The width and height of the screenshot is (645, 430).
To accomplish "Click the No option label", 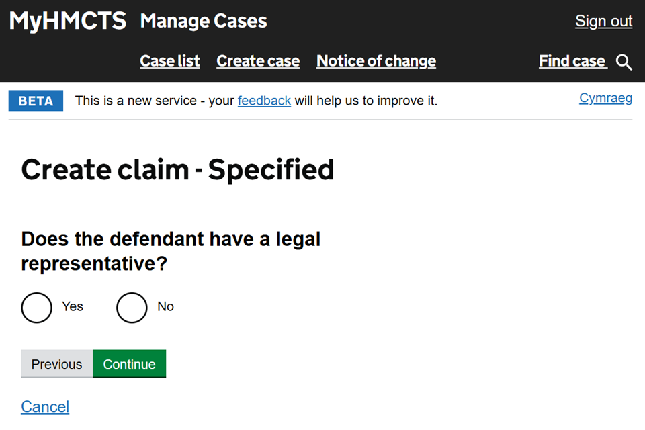I will point(165,306).
